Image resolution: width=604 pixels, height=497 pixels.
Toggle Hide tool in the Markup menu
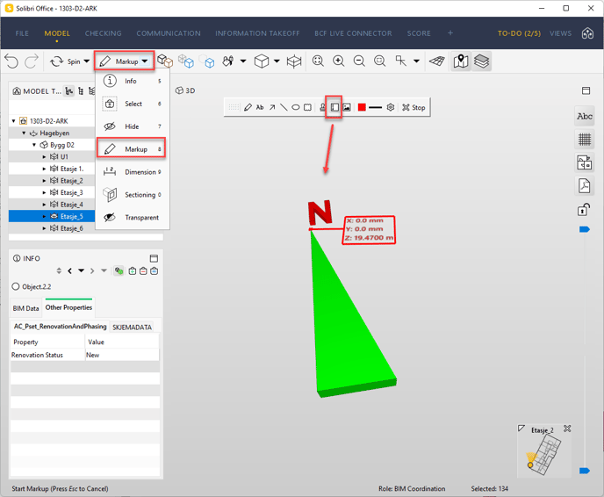[132, 126]
